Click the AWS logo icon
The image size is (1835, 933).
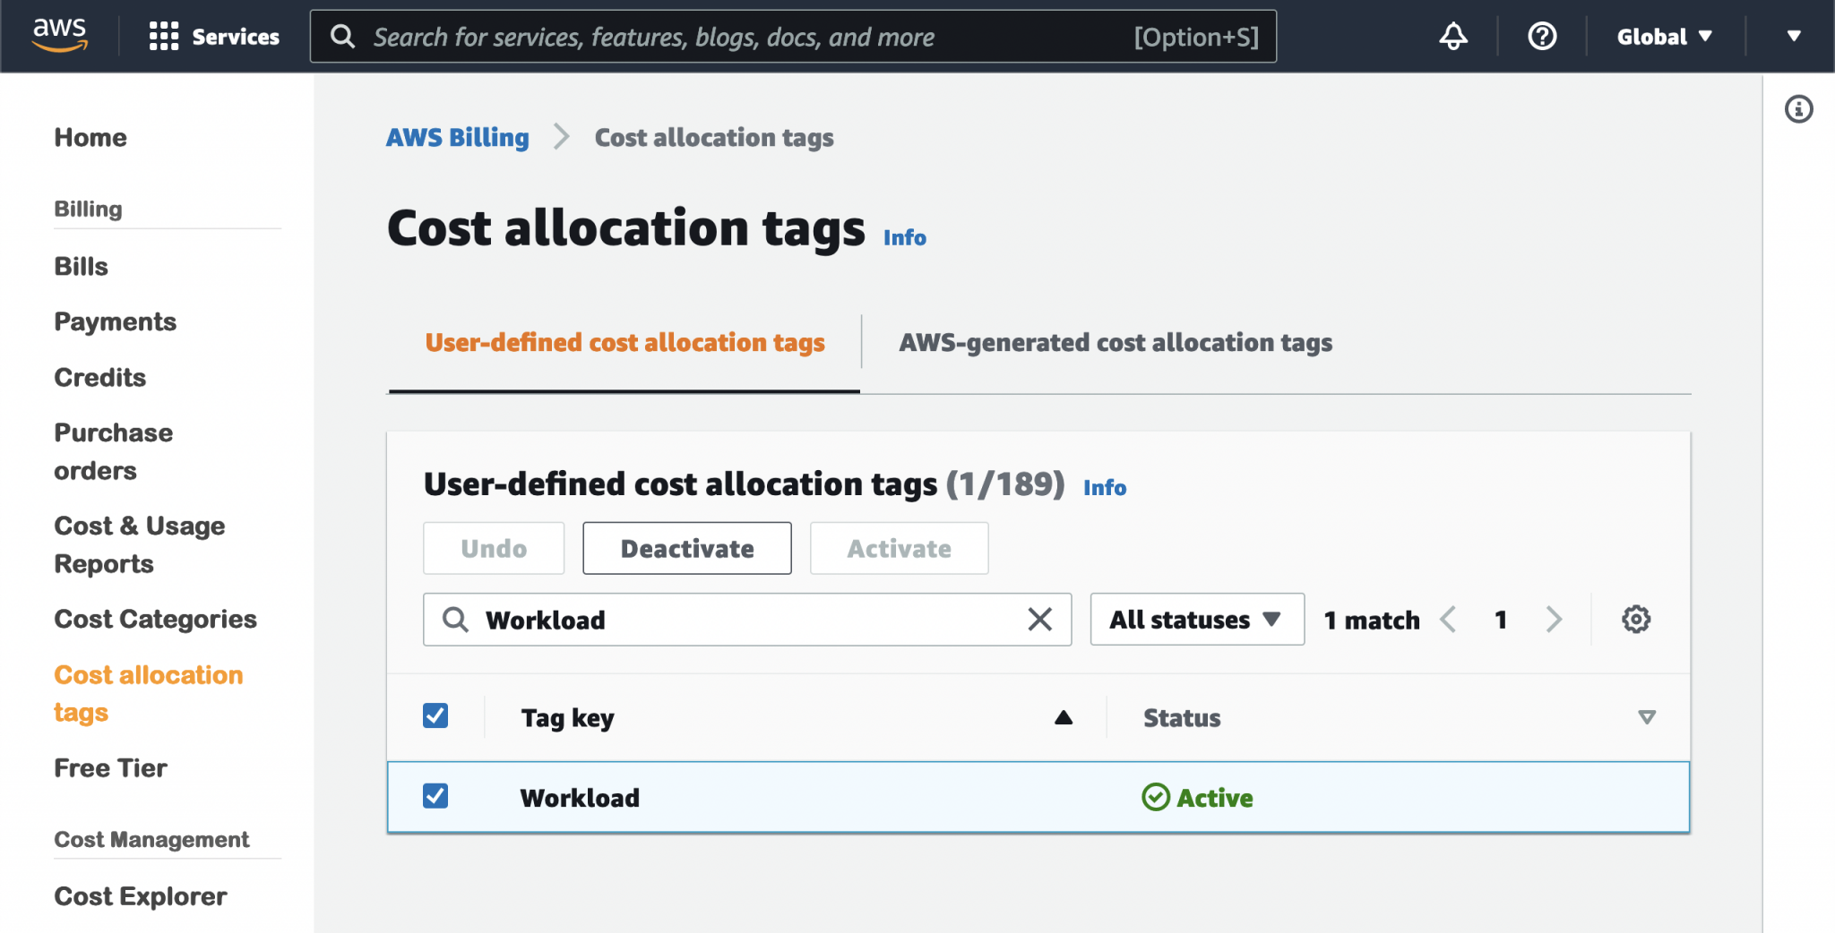59,34
